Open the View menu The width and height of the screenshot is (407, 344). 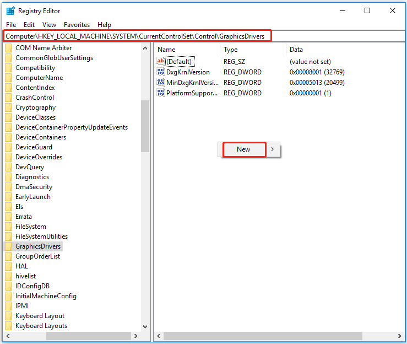pyautogui.click(x=49, y=25)
